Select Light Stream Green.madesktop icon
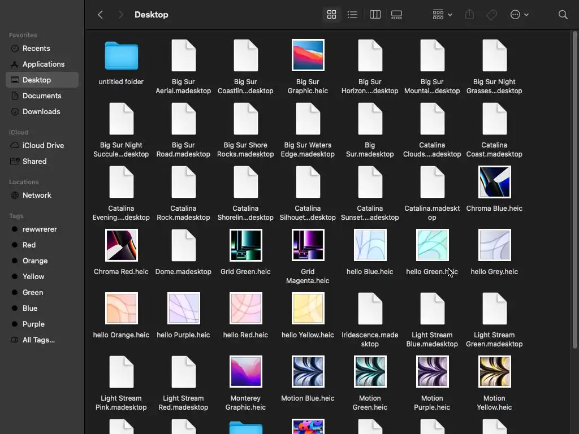 (494, 309)
